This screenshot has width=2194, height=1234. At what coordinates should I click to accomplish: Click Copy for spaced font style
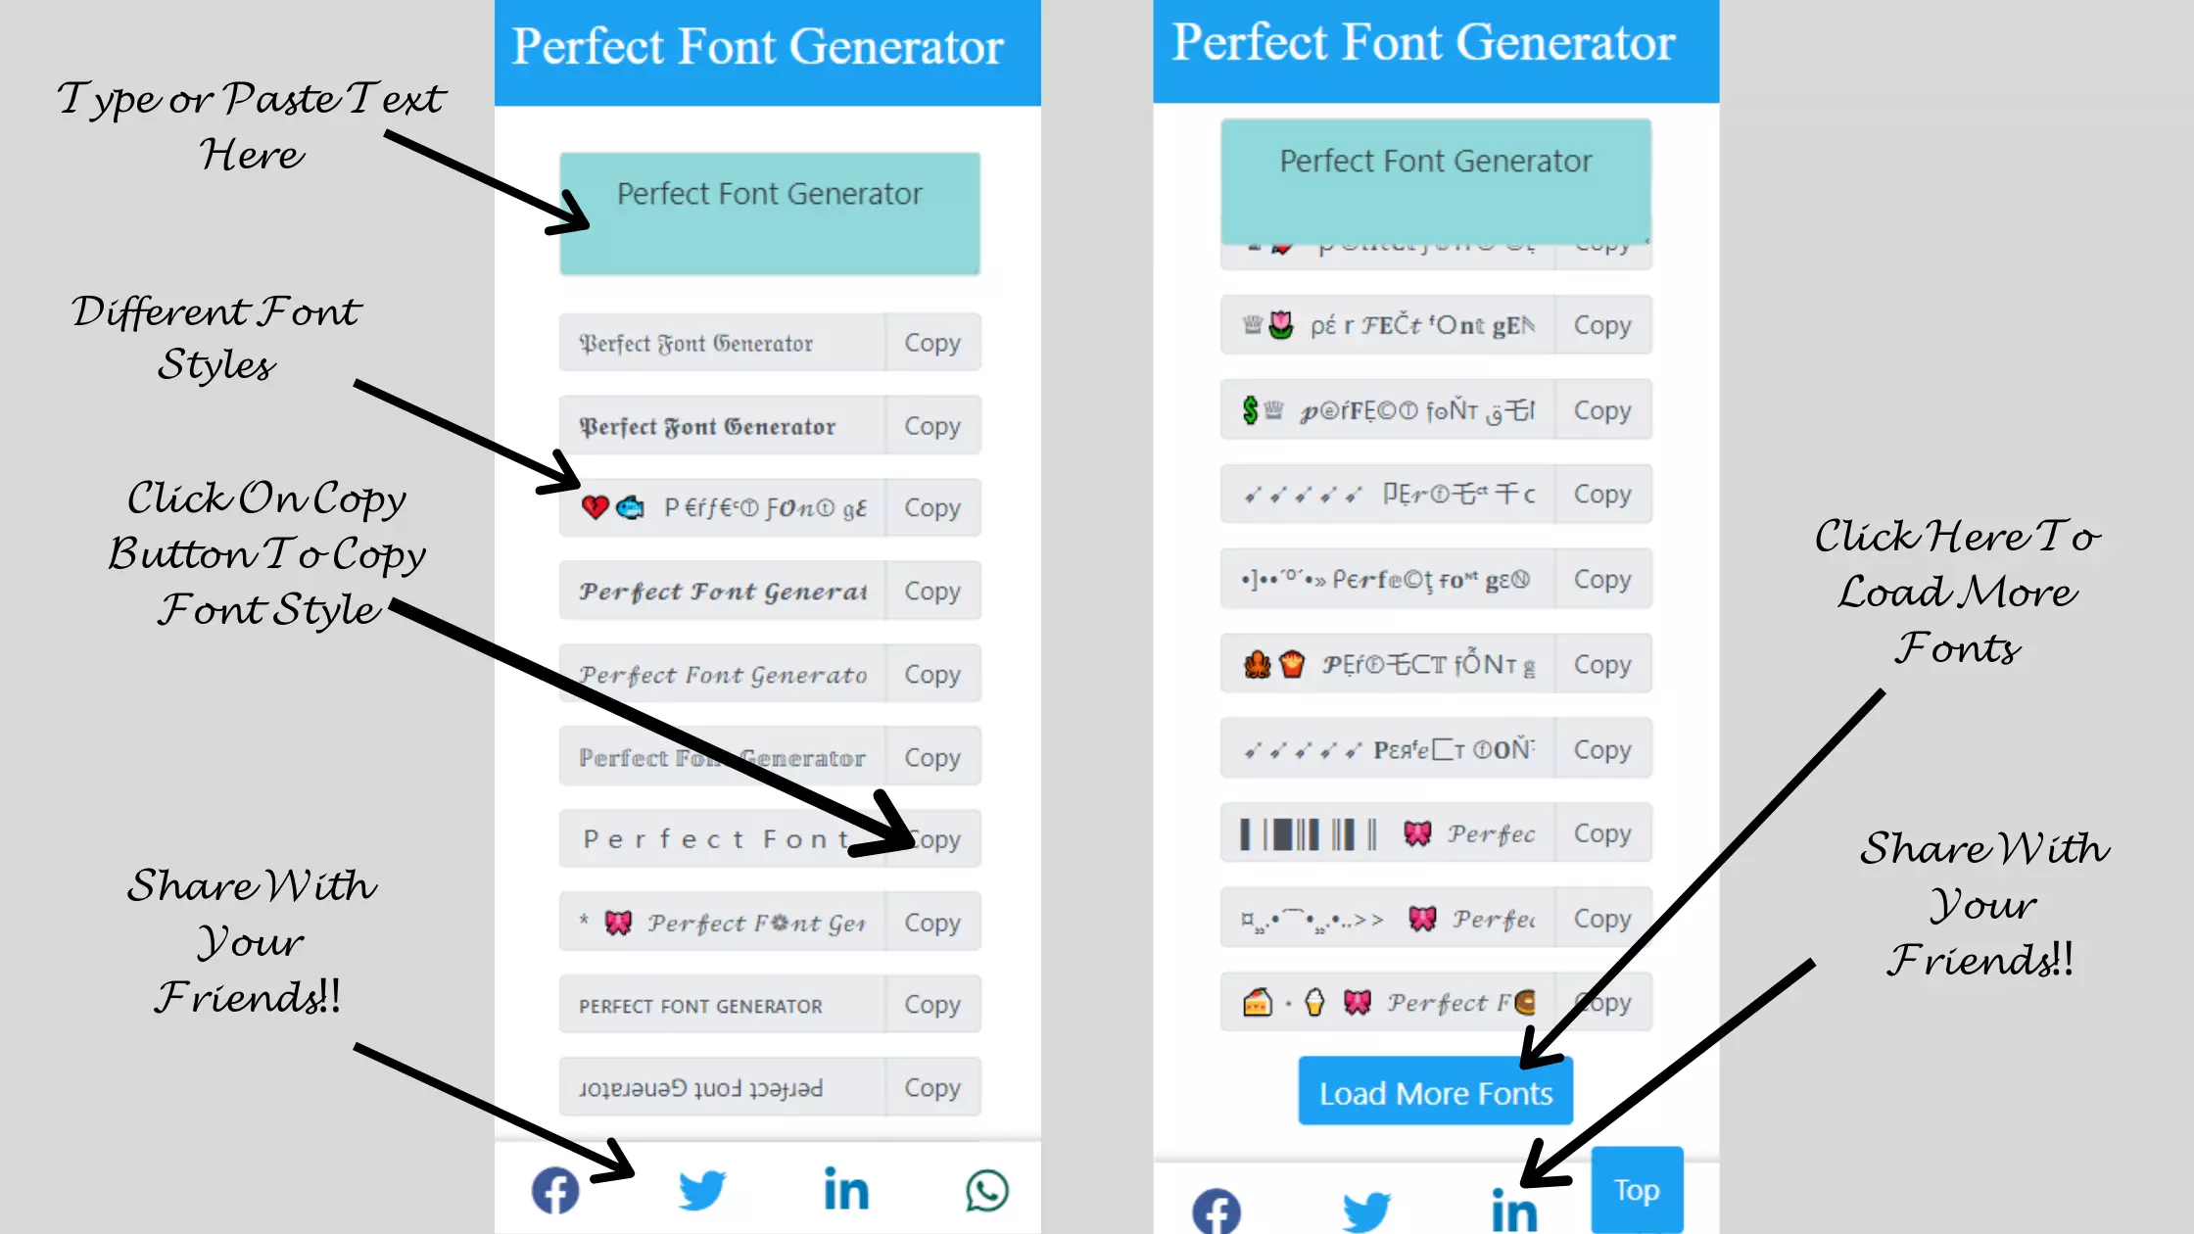[x=932, y=839]
